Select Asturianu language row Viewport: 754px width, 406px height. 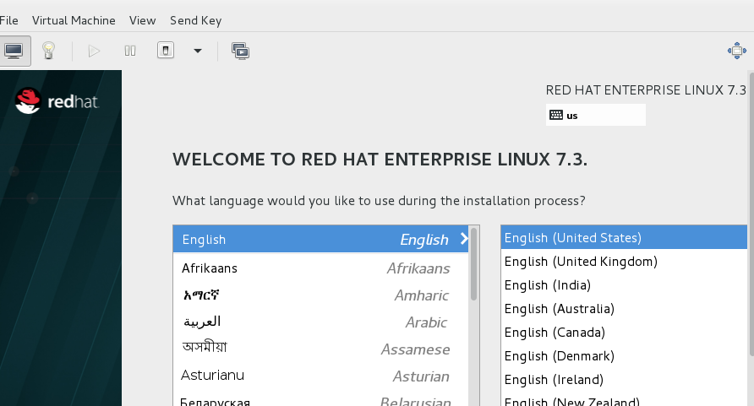tap(320, 376)
